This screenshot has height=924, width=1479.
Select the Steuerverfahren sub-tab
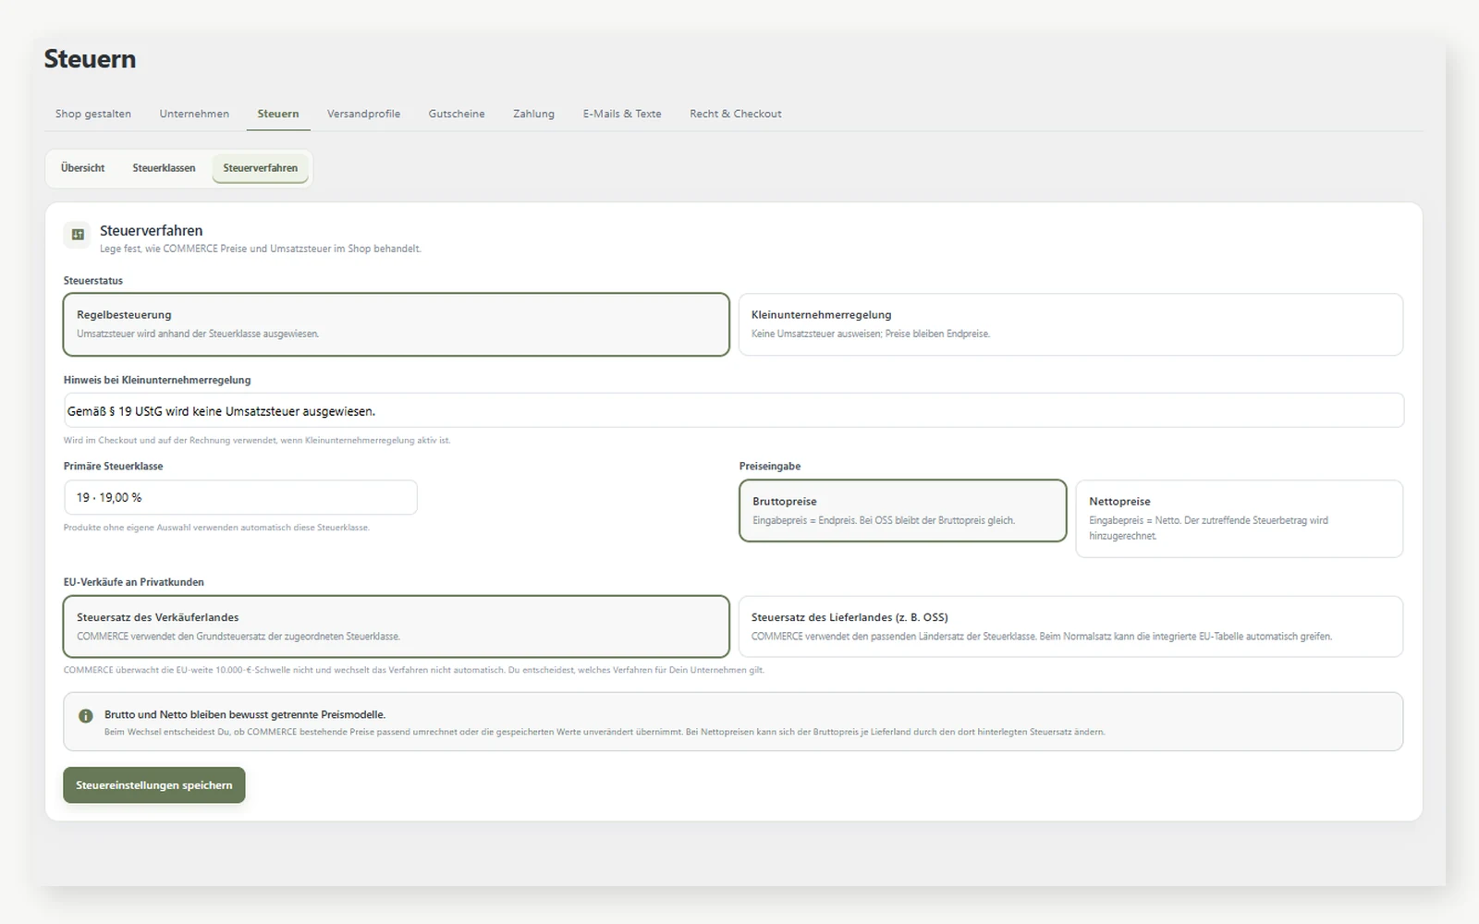point(261,168)
